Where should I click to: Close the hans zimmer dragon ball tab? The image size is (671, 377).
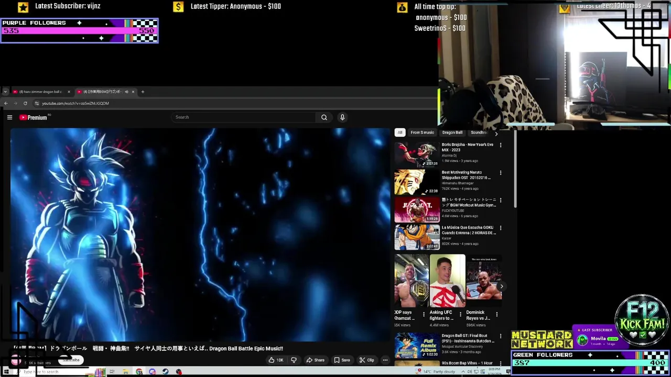69,92
